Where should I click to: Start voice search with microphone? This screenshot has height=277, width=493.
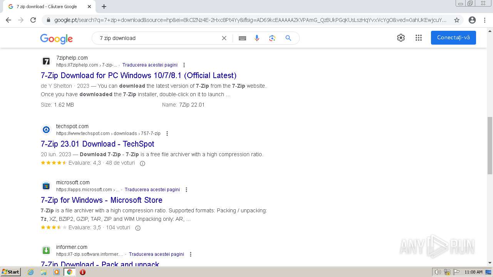(257, 38)
